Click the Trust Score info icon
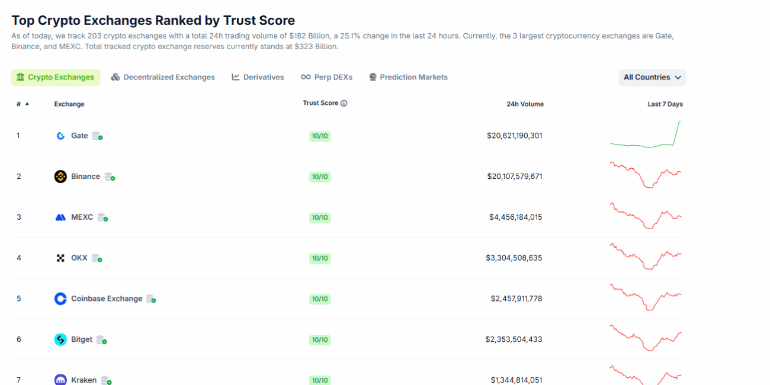This screenshot has width=770, height=385. 344,103
